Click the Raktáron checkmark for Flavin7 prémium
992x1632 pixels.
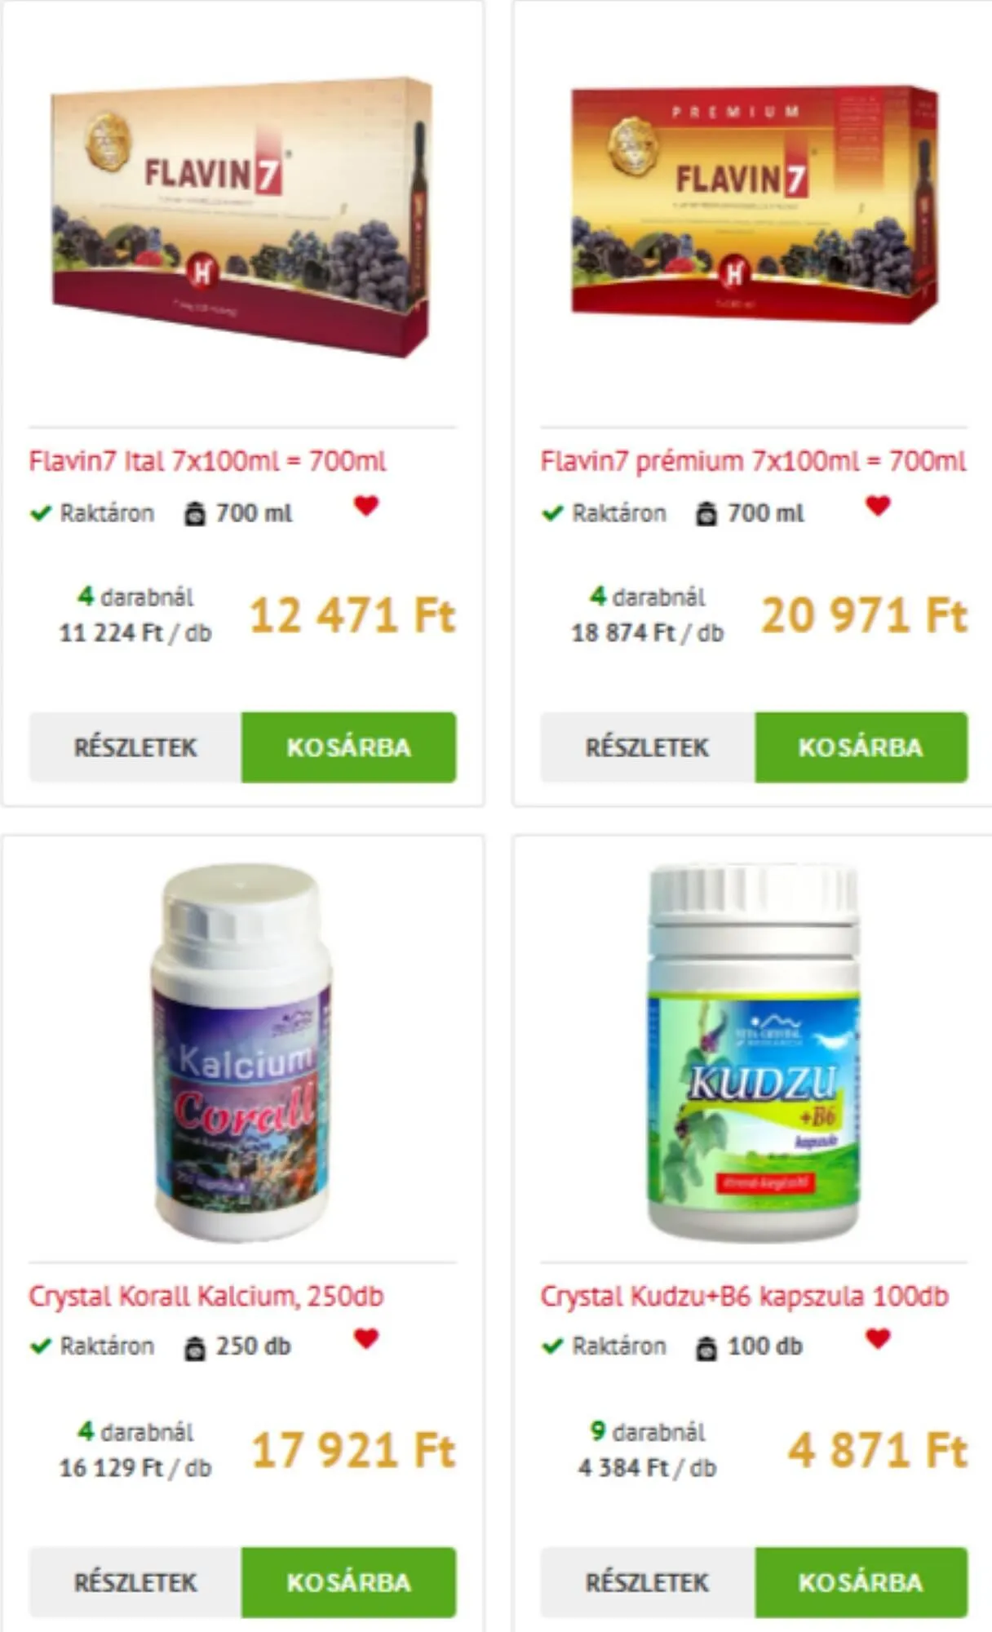coord(552,513)
